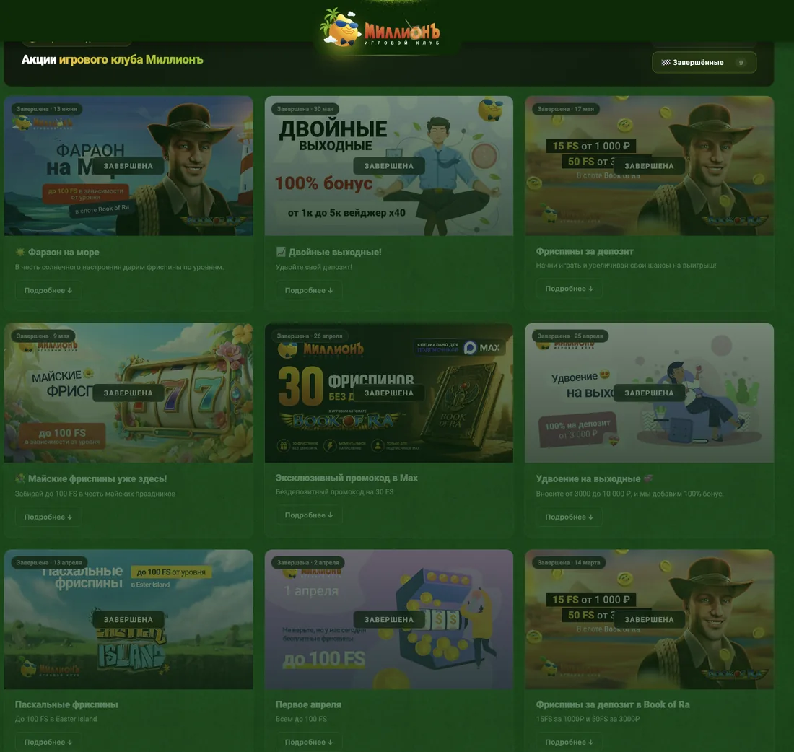Viewport: 794px width, 752px height.
Task: Click the sun emoji beside Фараон на море
Action: [x=20, y=252]
